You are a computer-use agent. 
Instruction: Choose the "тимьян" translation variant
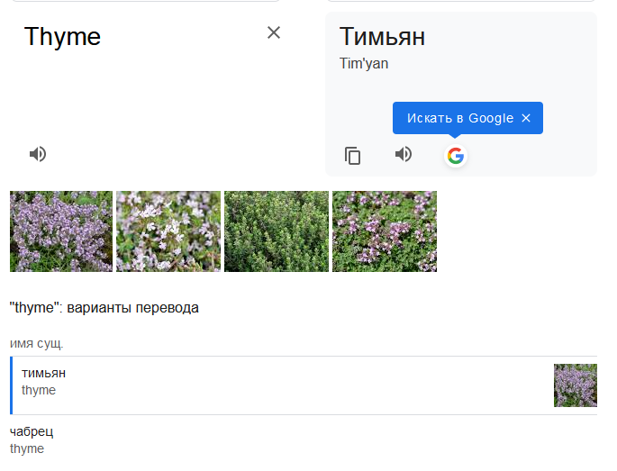pos(44,373)
